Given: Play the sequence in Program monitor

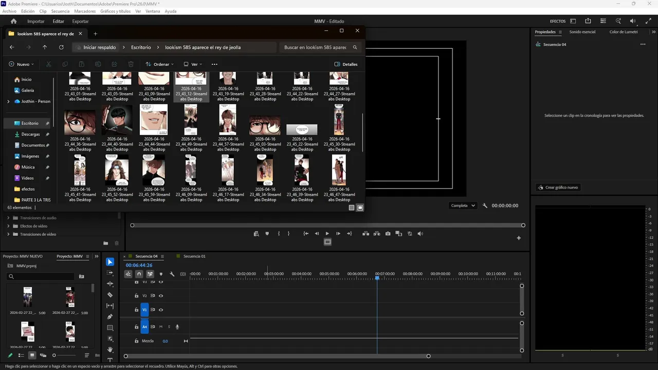Looking at the screenshot, I should [327, 234].
